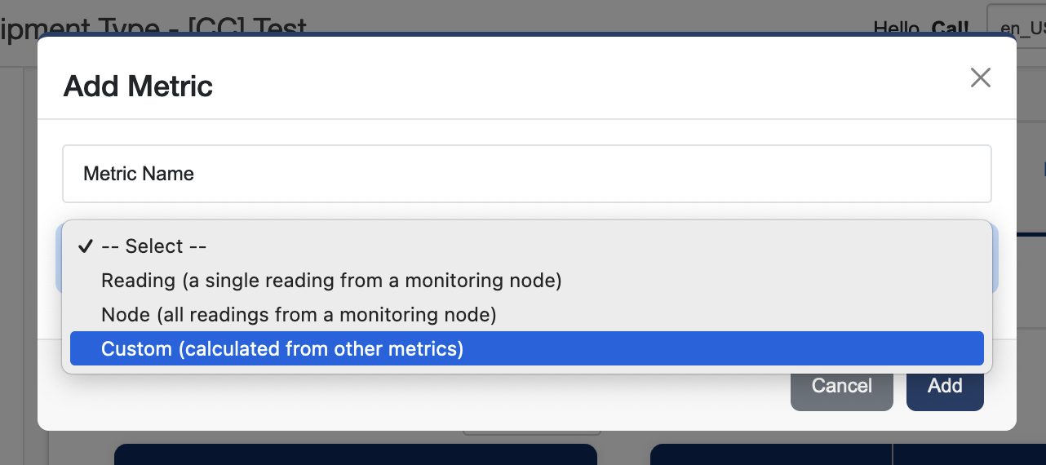The width and height of the screenshot is (1046, 465).
Task: Choose the "-- Select --" placeholder option
Action: click(153, 246)
